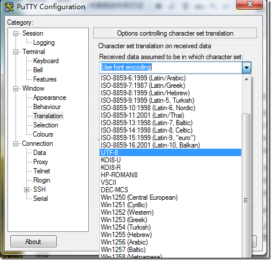This screenshot has height=260, width=271.
Task: Select the Connection category
Action: point(37,143)
